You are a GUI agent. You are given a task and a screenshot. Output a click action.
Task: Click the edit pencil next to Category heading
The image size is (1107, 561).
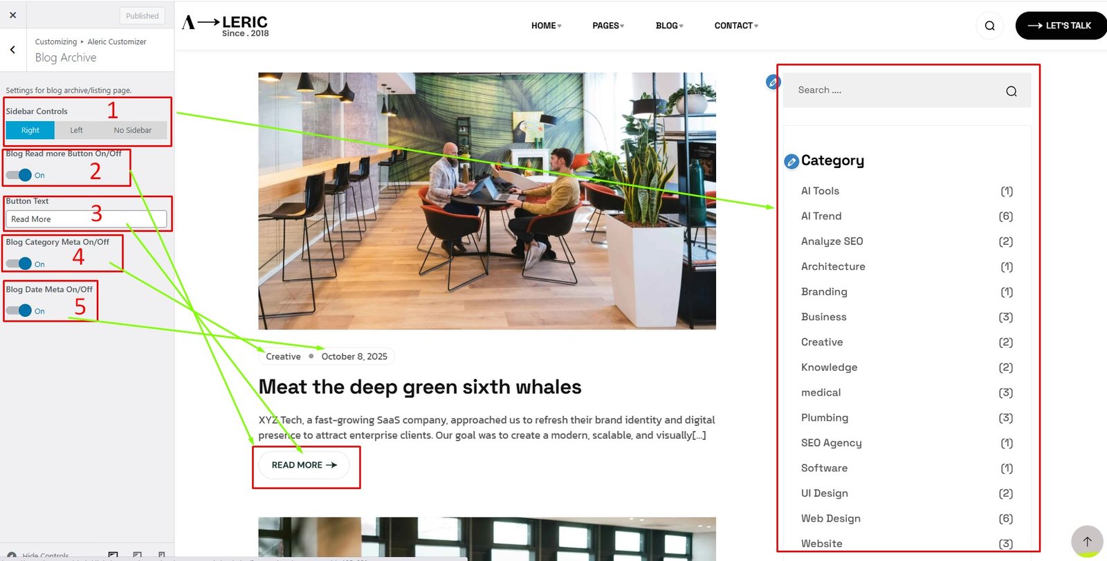[x=792, y=161]
